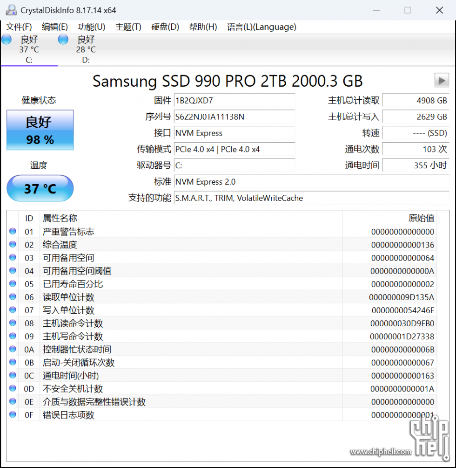This screenshot has width=456, height=468.
Task: Click the serial number field S6Z2NJ0TA11138N
Action: 235,117
